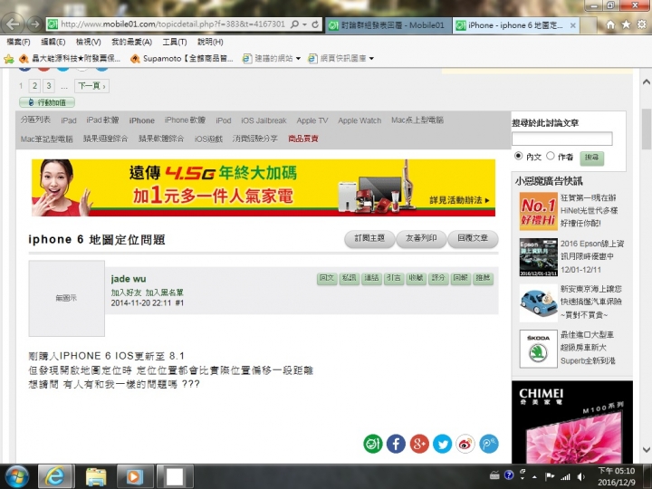Expand 建議的網站 favorites dropdown
Screen dimensions: 652x489
click(x=298, y=59)
